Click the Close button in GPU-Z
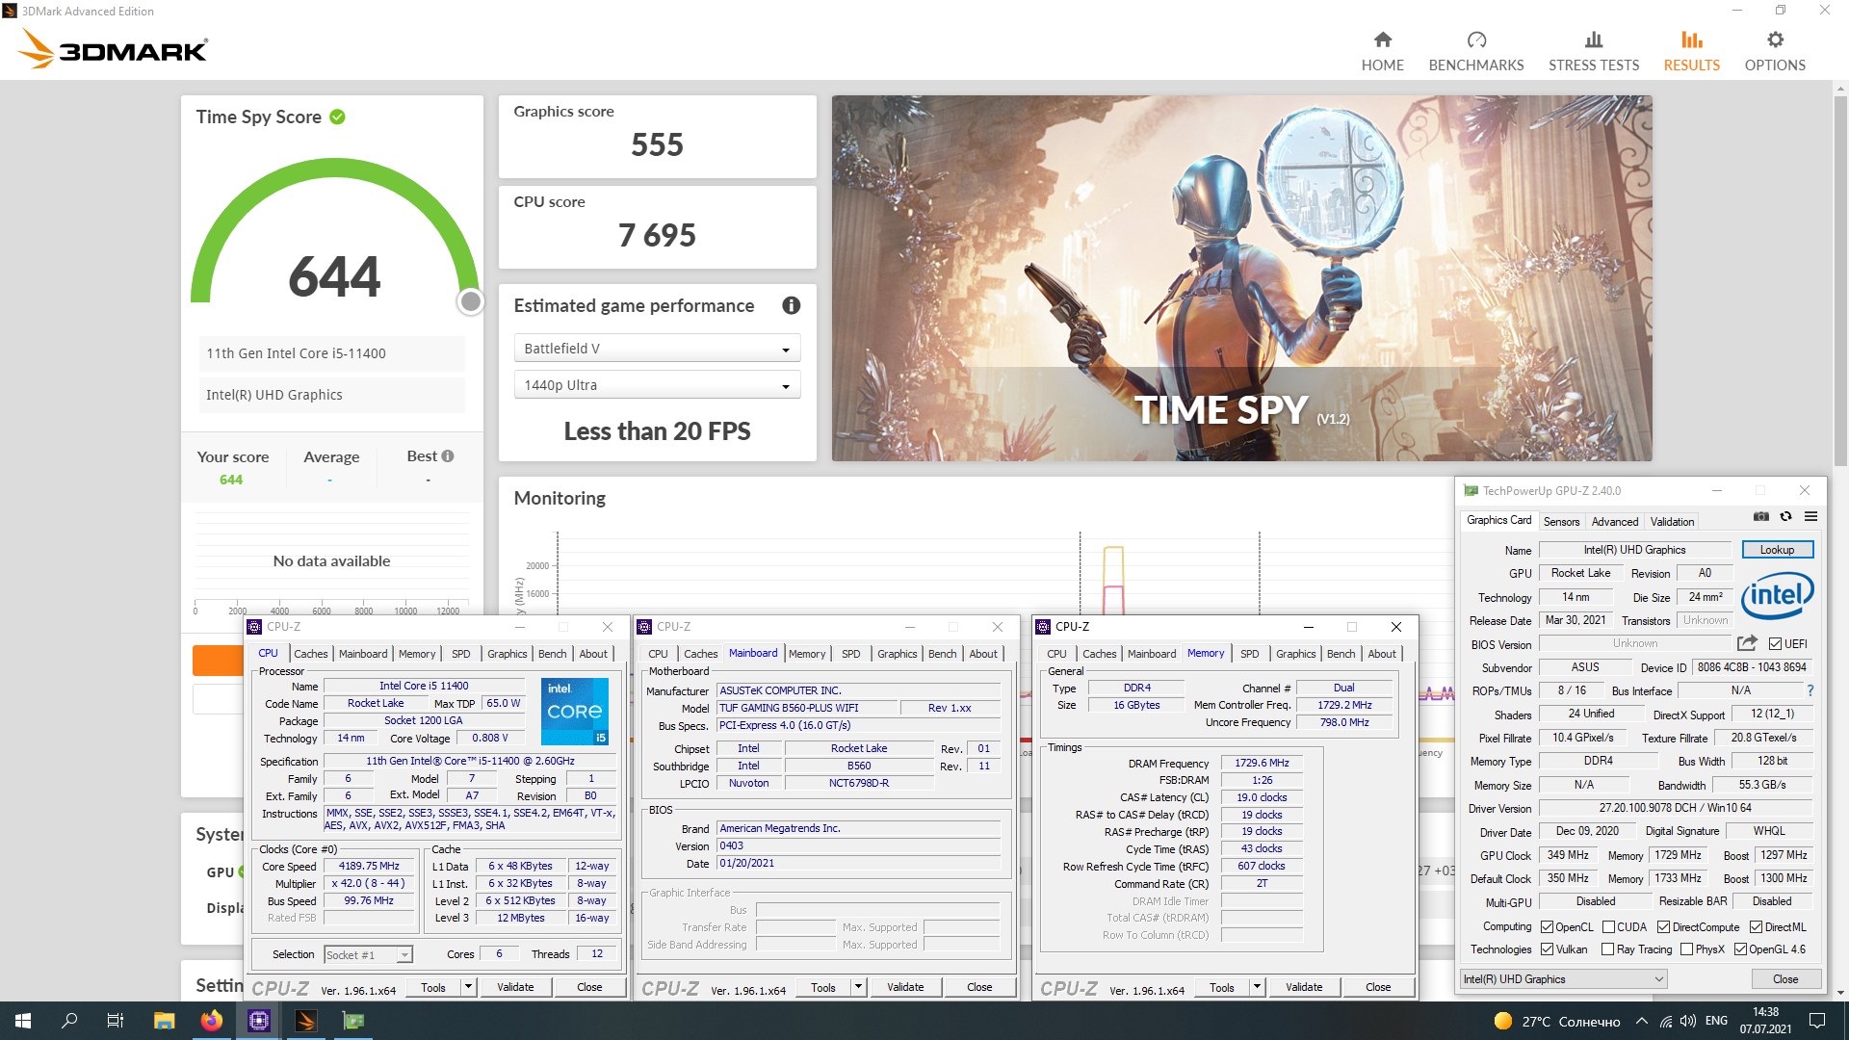The width and height of the screenshot is (1849, 1040). (1785, 979)
